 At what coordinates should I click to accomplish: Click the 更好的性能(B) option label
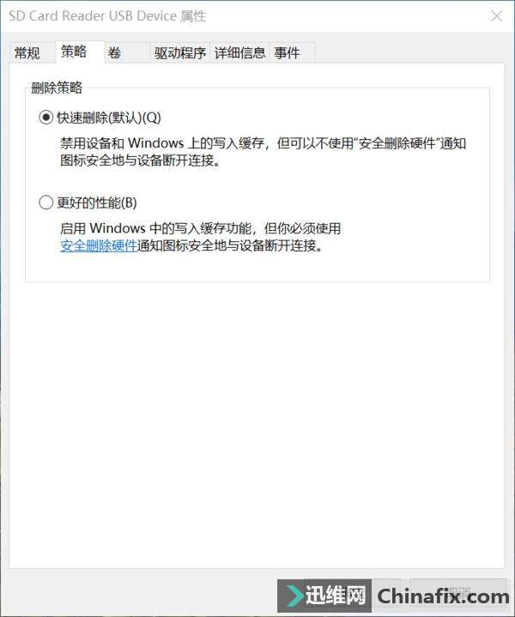pos(97,203)
